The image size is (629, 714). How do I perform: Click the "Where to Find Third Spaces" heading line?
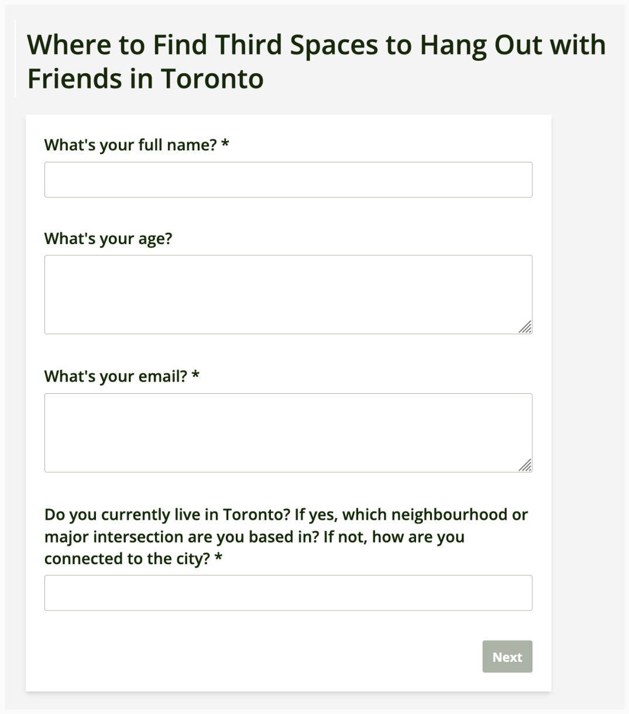[x=316, y=45]
